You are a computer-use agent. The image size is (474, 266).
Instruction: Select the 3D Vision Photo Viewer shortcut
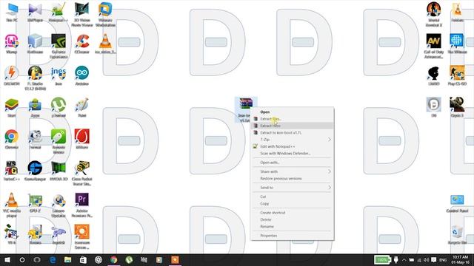click(x=82, y=15)
